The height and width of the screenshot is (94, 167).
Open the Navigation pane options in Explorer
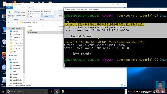pos(10,14)
